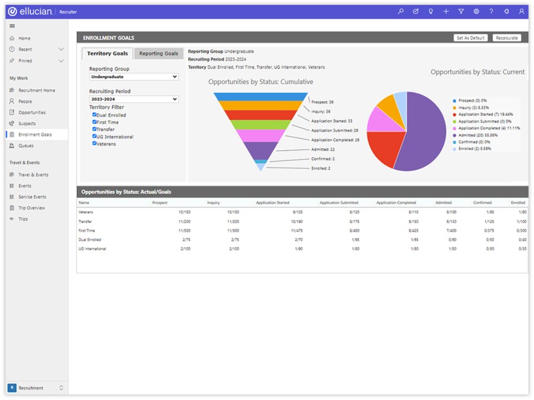Open the user profile icon
Viewport: 534px width, 400px height.
pyautogui.click(x=521, y=12)
